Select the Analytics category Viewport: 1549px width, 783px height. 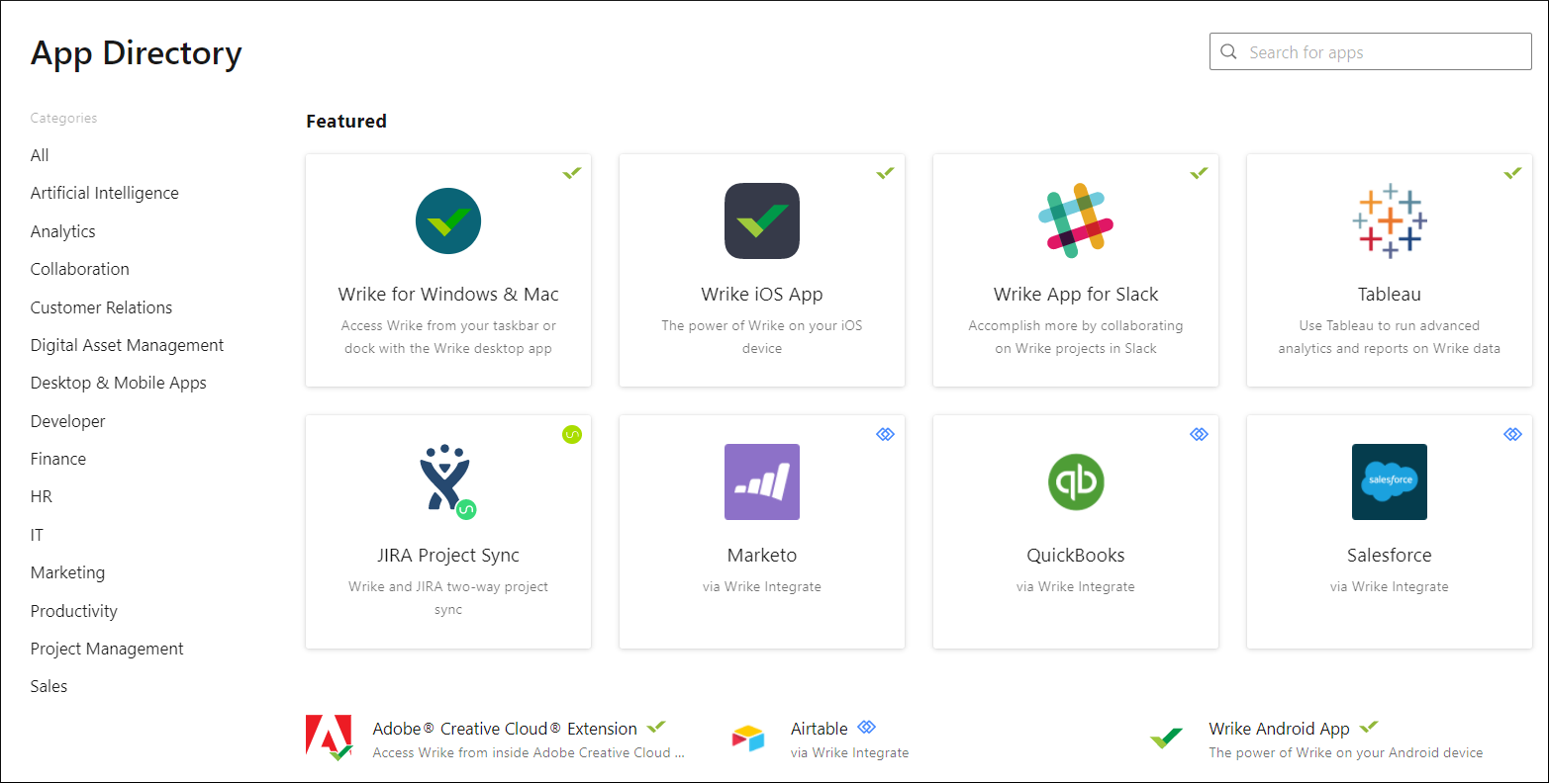(x=62, y=230)
